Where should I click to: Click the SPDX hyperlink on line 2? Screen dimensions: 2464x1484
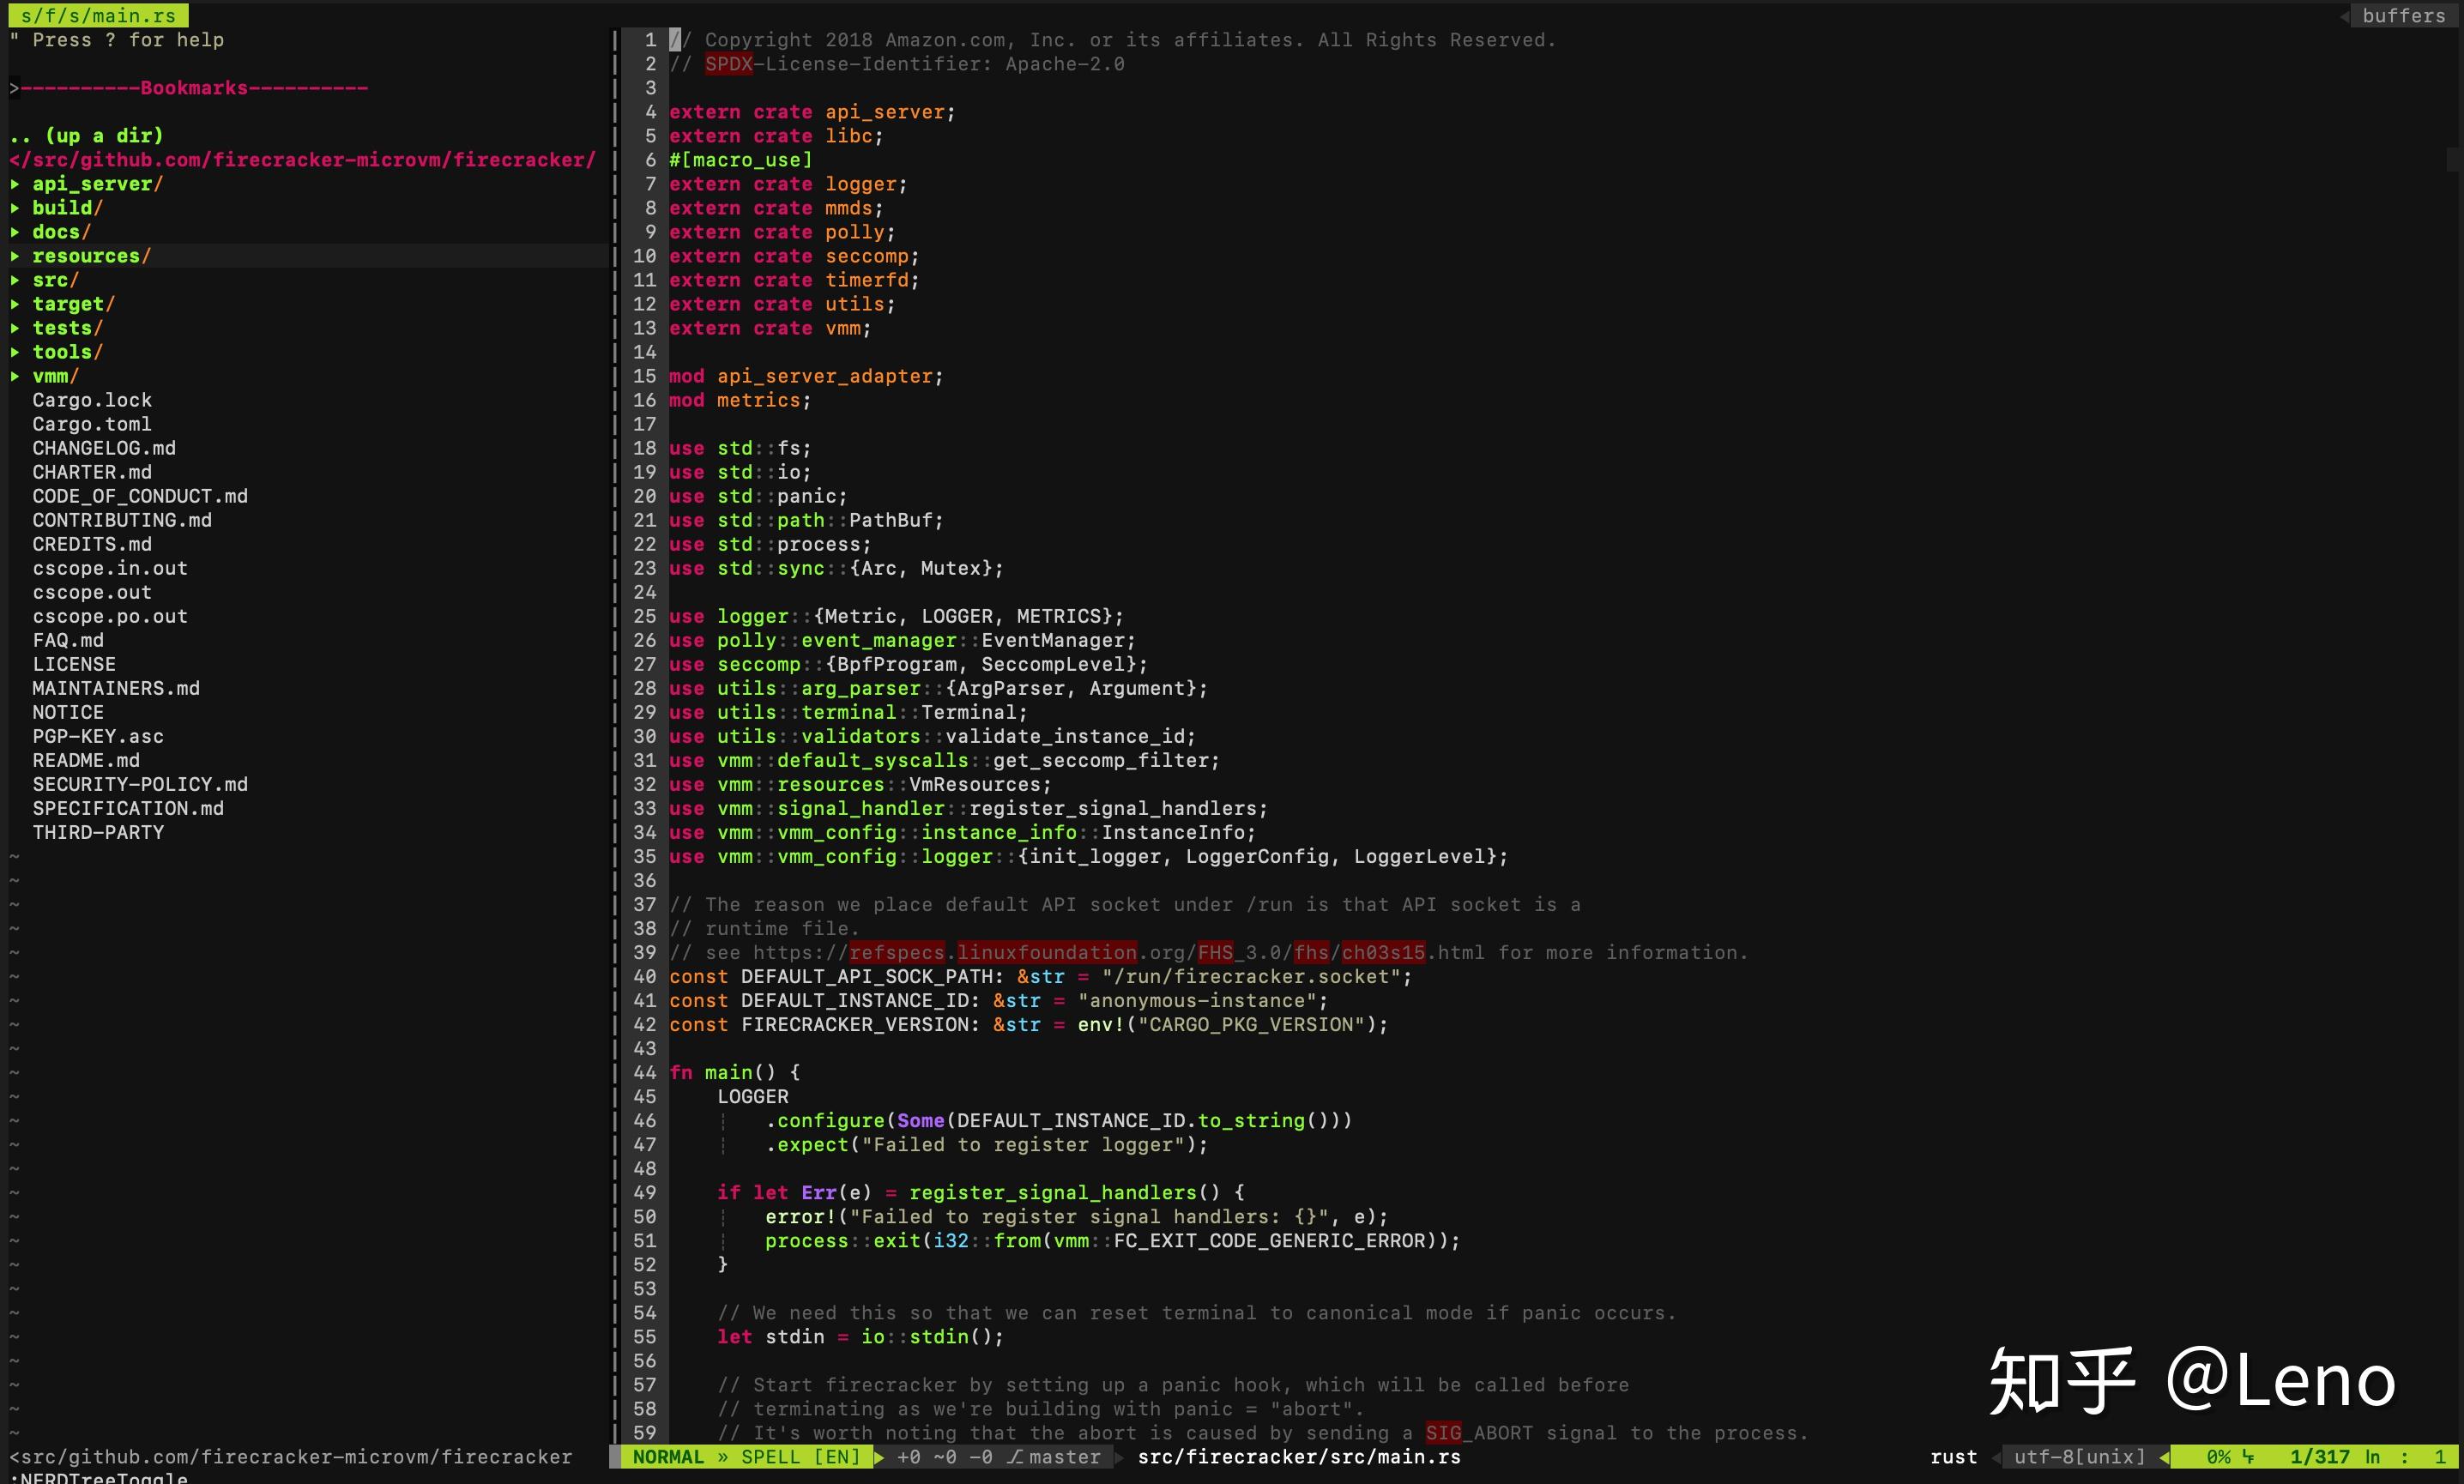[723, 63]
